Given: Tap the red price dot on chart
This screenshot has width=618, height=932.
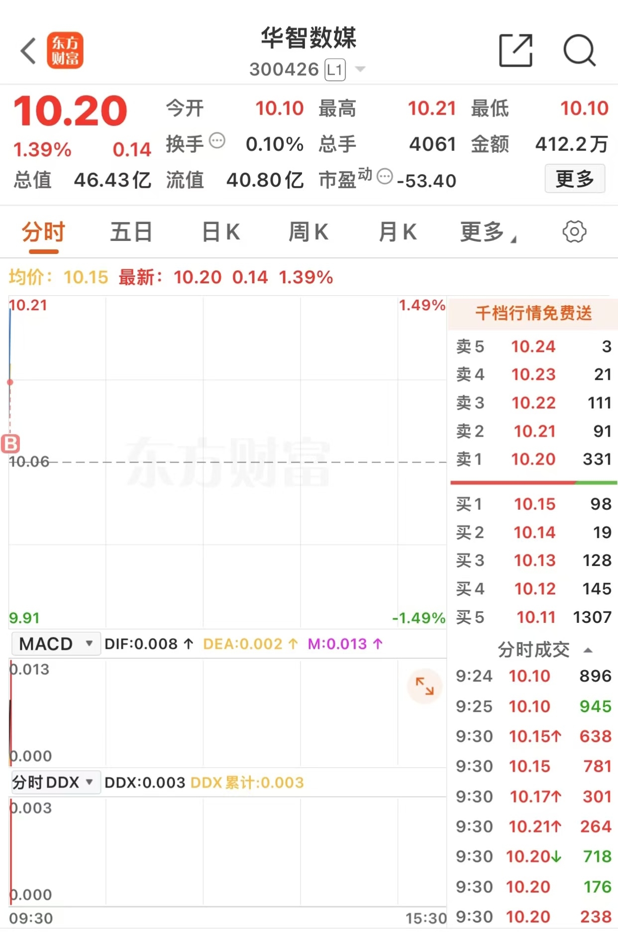Looking at the screenshot, I should (x=10, y=382).
